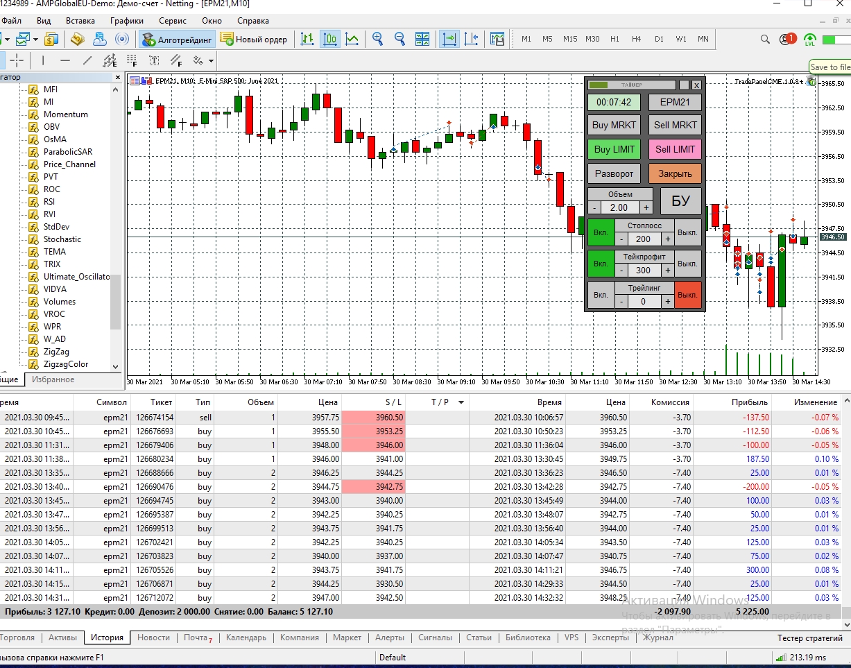Open the Избранное navigator tab
Viewport: 851px width, 668px height.
coord(53,379)
